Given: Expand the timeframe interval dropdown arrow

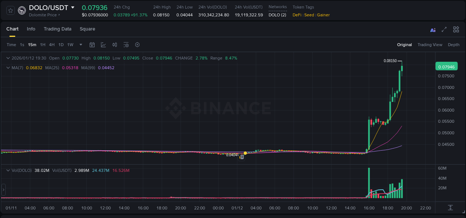Looking at the screenshot, I should tap(80, 45).
